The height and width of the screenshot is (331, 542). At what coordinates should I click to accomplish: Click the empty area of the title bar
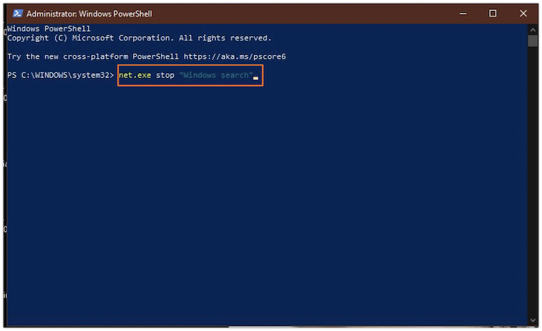tap(304, 13)
